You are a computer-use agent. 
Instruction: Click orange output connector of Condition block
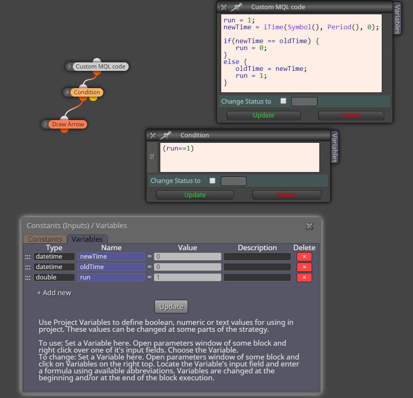pos(83,99)
